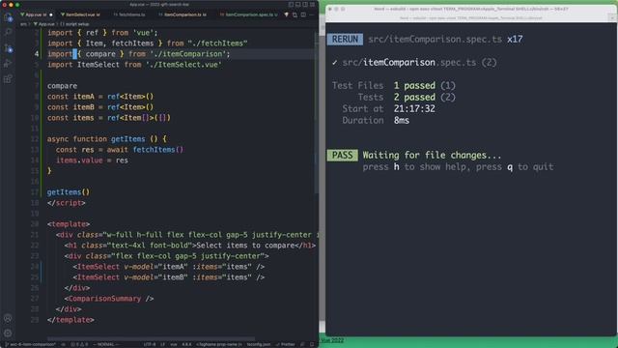618x348 pixels.
Task: Click 'getItems' in the async function declaration
Action: coord(127,139)
